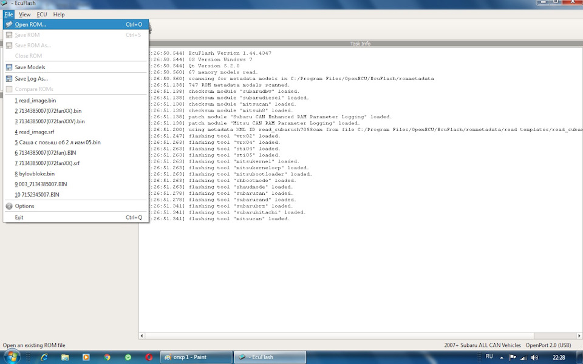Choose Exit in the File menu
The width and height of the screenshot is (583, 364).
coord(76,218)
